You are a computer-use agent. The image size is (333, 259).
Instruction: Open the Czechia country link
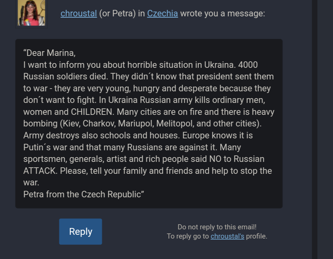pyautogui.click(x=163, y=14)
